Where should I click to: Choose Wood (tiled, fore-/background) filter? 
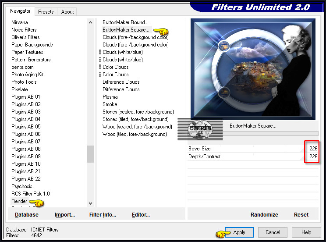tap(135, 134)
